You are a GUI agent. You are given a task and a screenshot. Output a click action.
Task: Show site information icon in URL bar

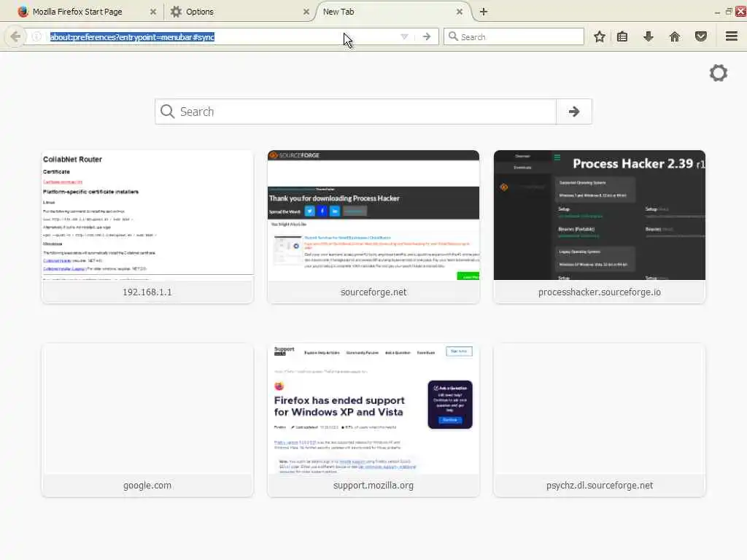[x=36, y=36]
